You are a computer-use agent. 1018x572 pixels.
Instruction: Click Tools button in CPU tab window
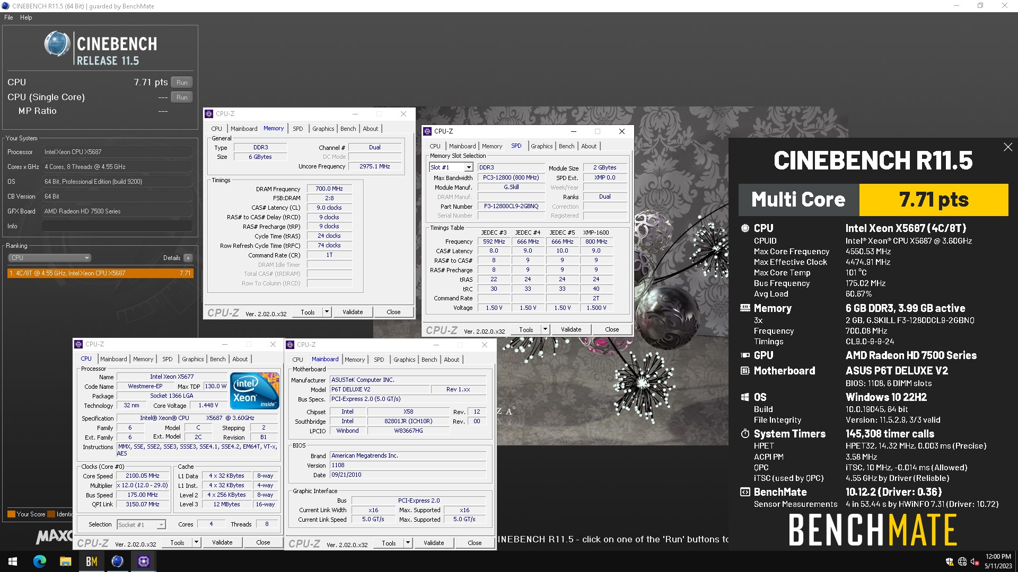click(177, 542)
